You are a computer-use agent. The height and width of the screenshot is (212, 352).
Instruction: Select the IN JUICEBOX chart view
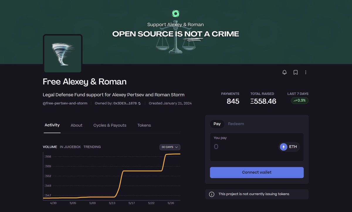[x=70, y=147]
